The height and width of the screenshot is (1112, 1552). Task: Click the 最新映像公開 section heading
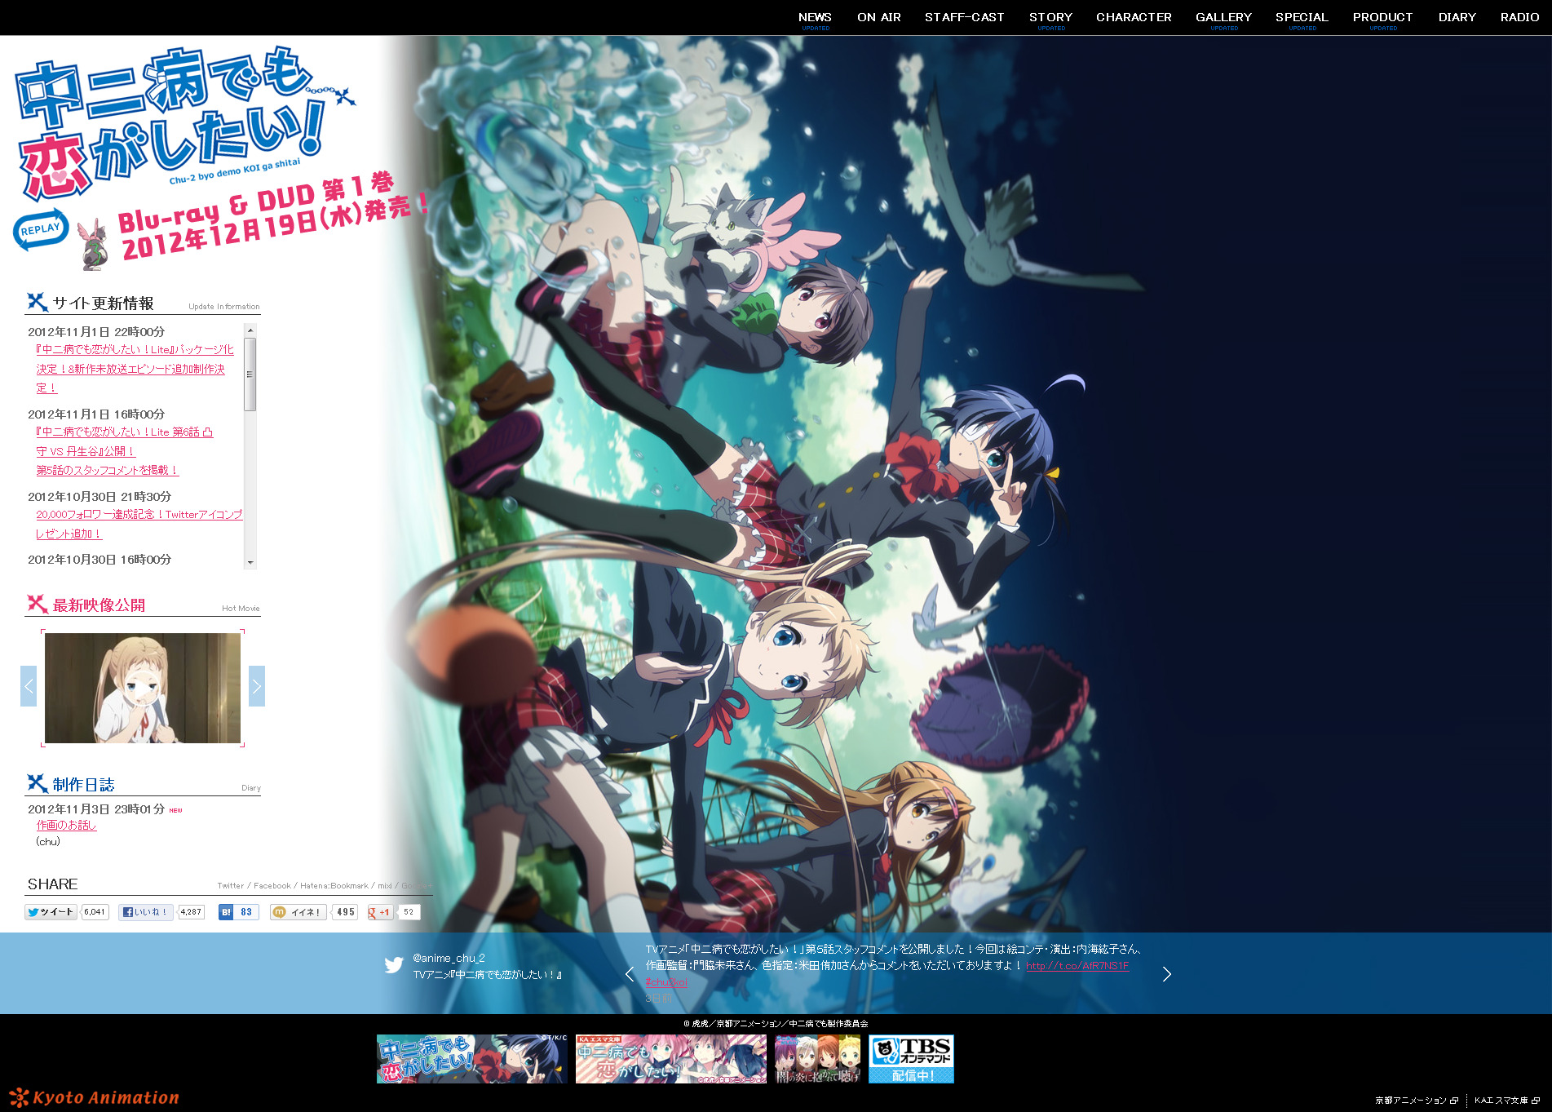pos(99,605)
